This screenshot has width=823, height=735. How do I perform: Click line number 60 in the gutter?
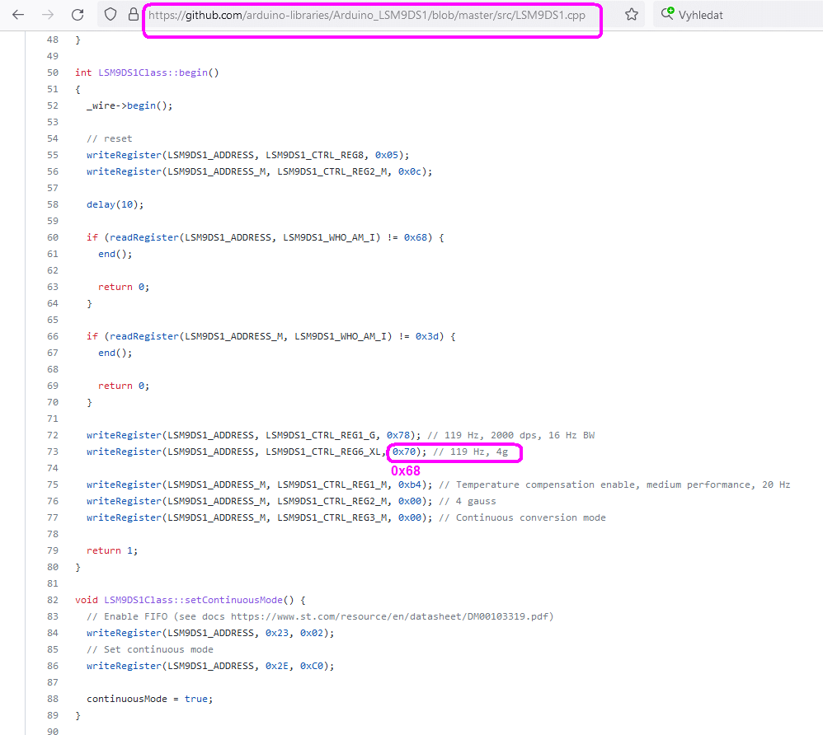(x=53, y=237)
